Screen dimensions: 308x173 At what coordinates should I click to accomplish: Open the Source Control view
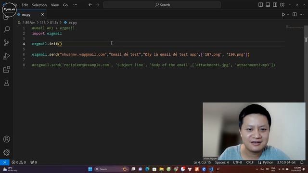7,43
